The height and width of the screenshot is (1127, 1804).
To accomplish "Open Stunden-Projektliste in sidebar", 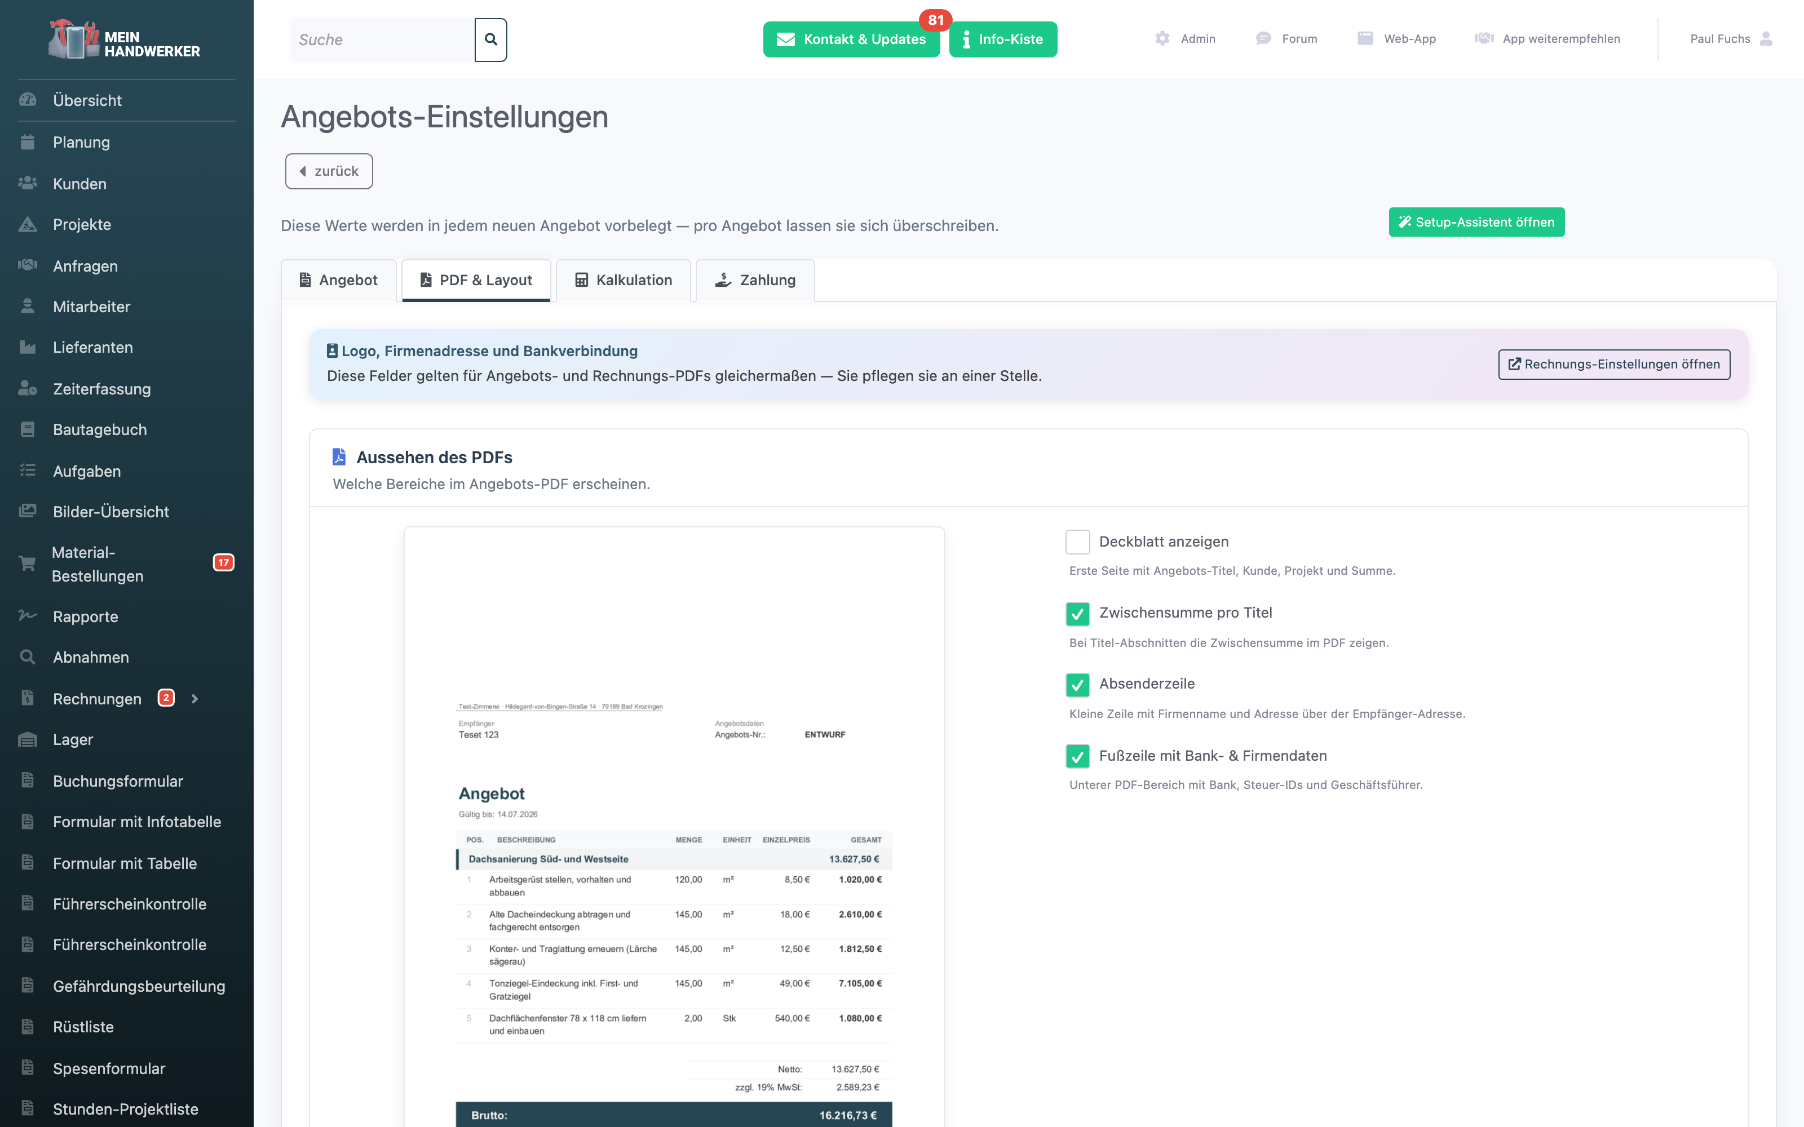I will [x=125, y=1109].
